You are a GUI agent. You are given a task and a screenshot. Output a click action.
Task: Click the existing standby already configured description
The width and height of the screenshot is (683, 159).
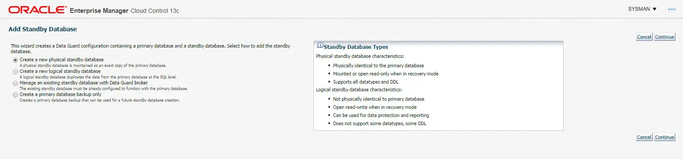point(104,89)
